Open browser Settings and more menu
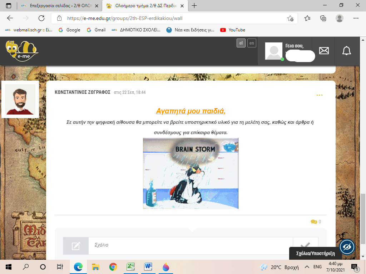Screen dimensions: 366x274 pos(356,18)
